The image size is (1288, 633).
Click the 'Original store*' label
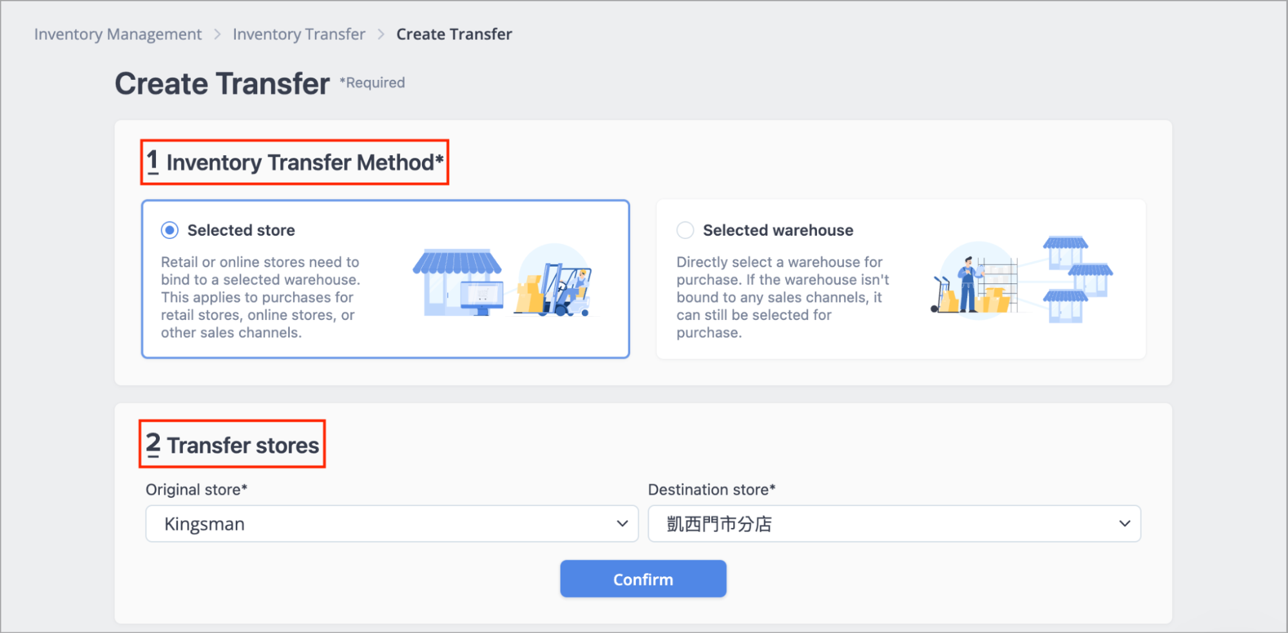[x=197, y=489]
